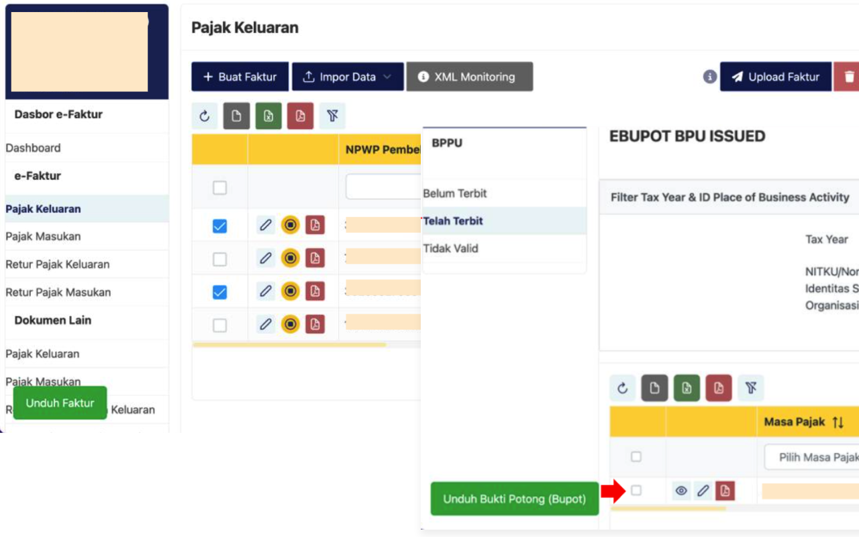Sort the table by Masa Pajak
Image resolution: width=859 pixels, height=537 pixels.
pyautogui.click(x=838, y=422)
